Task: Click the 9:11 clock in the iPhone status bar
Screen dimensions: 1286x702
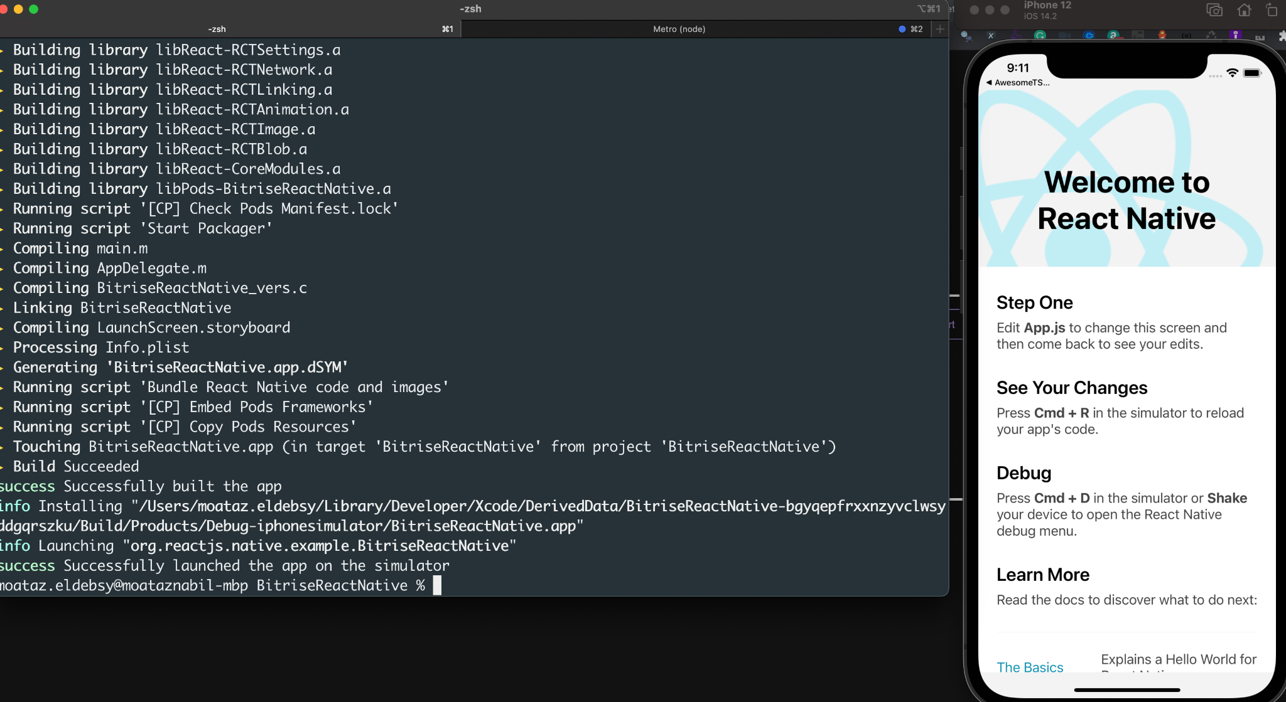Action: pos(1018,68)
